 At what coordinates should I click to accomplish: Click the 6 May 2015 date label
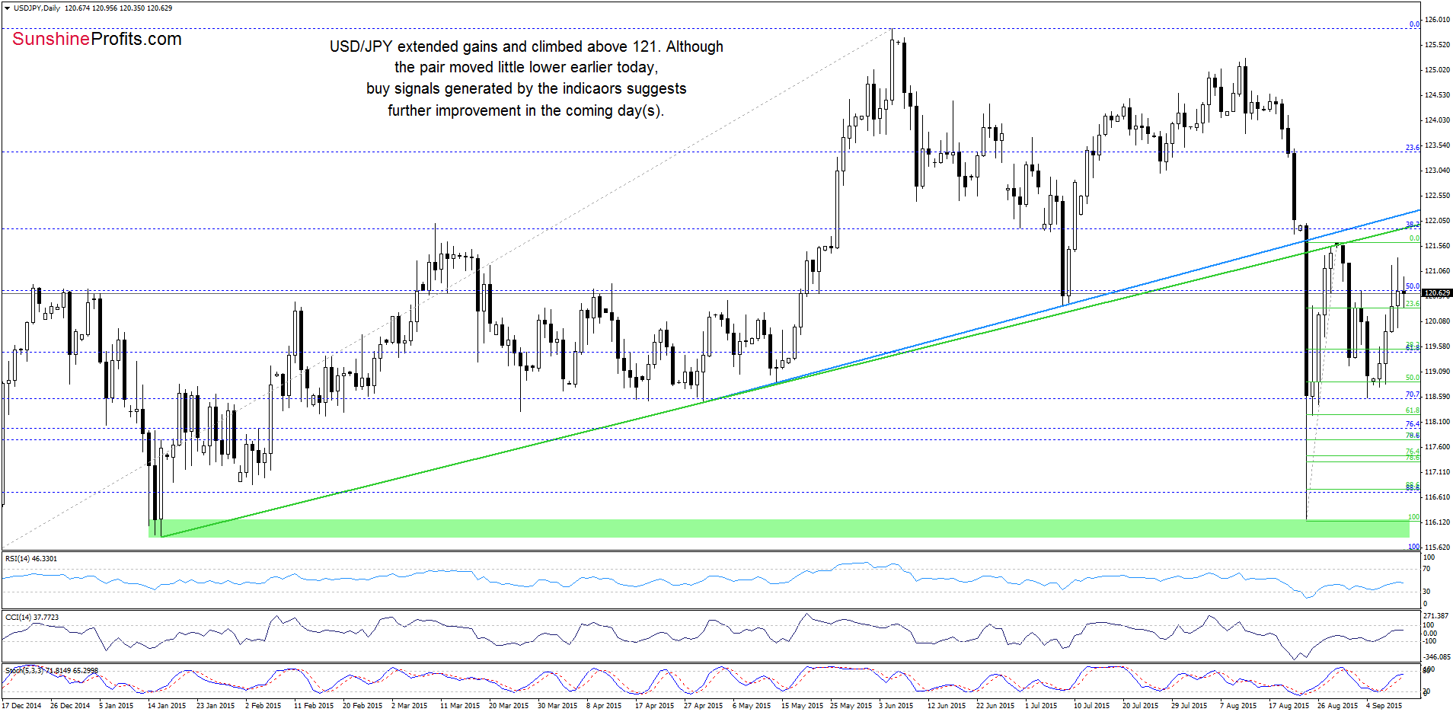point(752,706)
